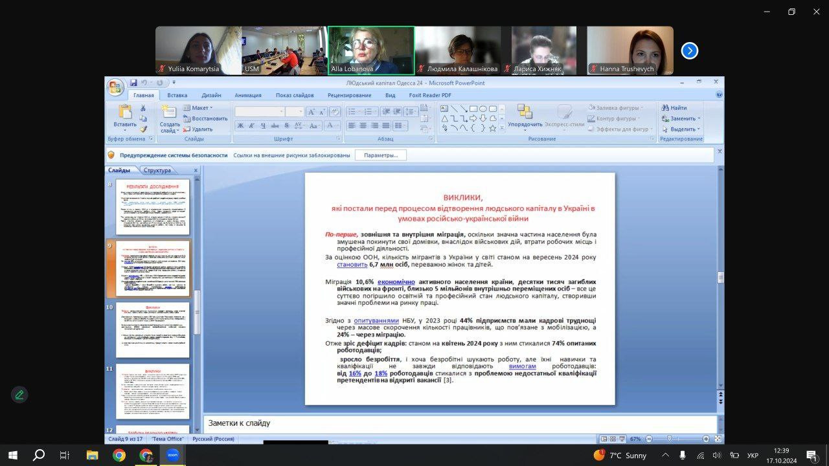This screenshot has height=466, width=829.
Task: Switch to Структура pane tab
Action: coord(157,170)
